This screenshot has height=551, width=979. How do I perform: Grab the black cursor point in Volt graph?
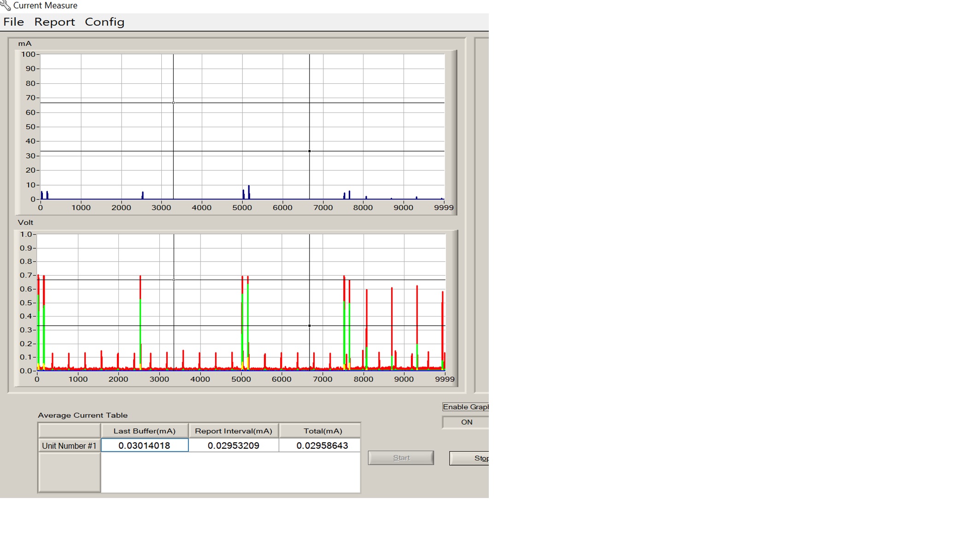pos(309,326)
